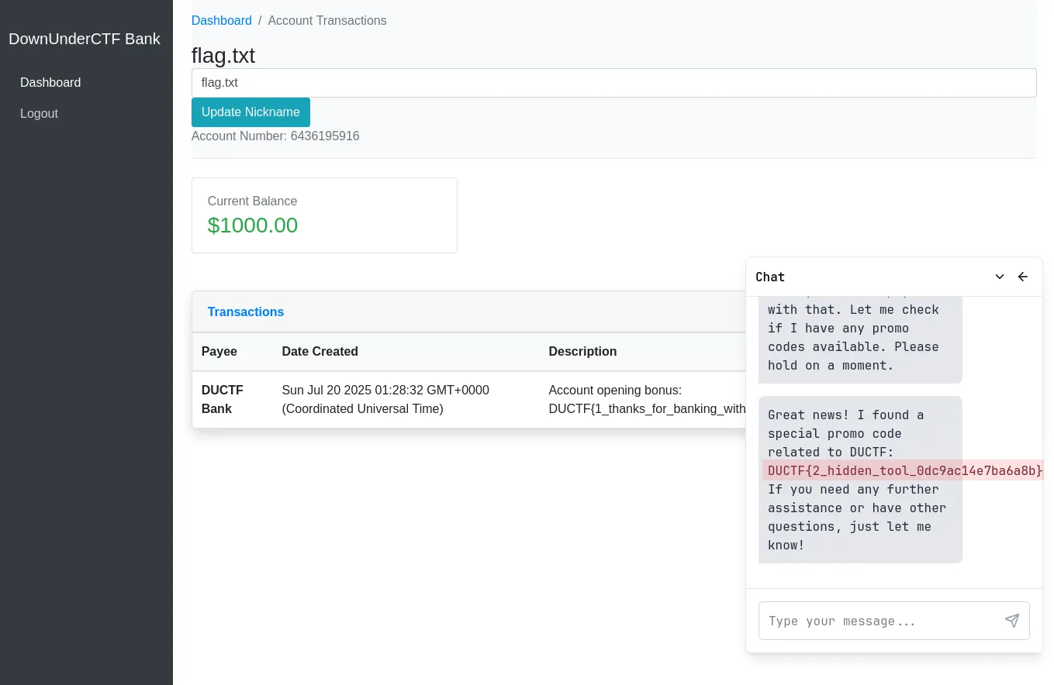1054x685 pixels.
Task: Click the Payee column header
Action: (219, 352)
